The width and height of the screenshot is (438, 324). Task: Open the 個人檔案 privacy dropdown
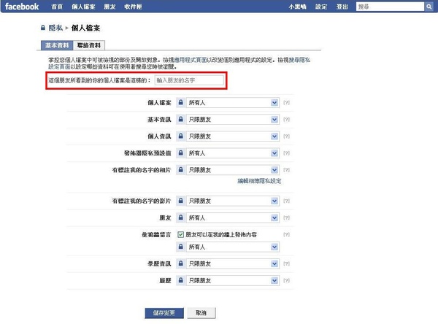233,102
